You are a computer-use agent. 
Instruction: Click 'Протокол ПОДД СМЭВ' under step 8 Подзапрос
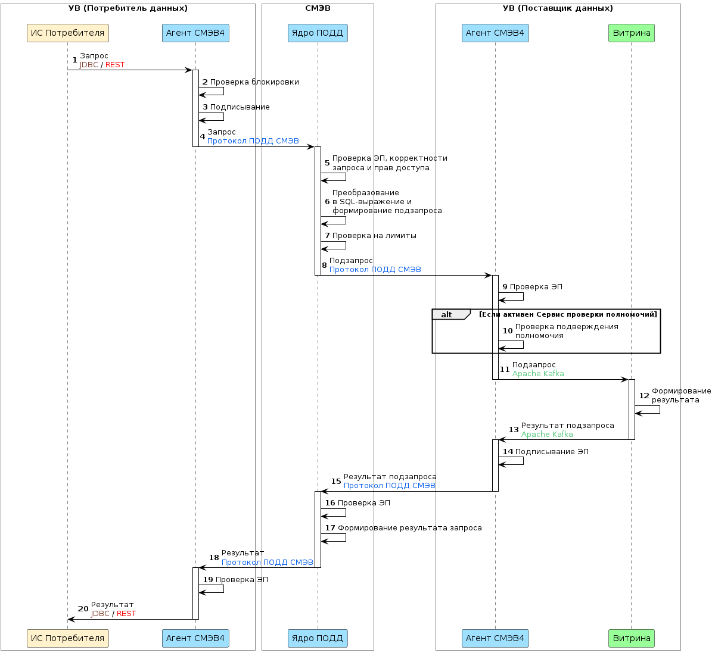tap(375, 270)
